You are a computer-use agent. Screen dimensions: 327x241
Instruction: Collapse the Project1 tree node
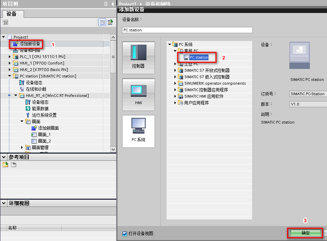click(x=3, y=37)
